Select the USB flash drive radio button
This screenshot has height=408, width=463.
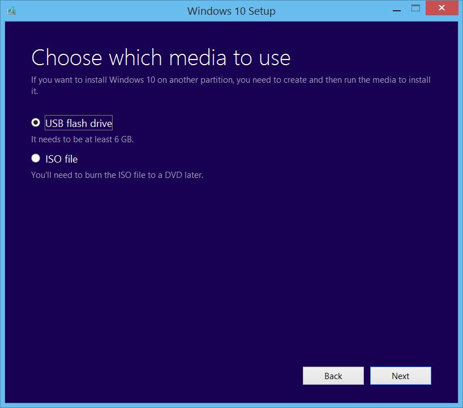[36, 122]
